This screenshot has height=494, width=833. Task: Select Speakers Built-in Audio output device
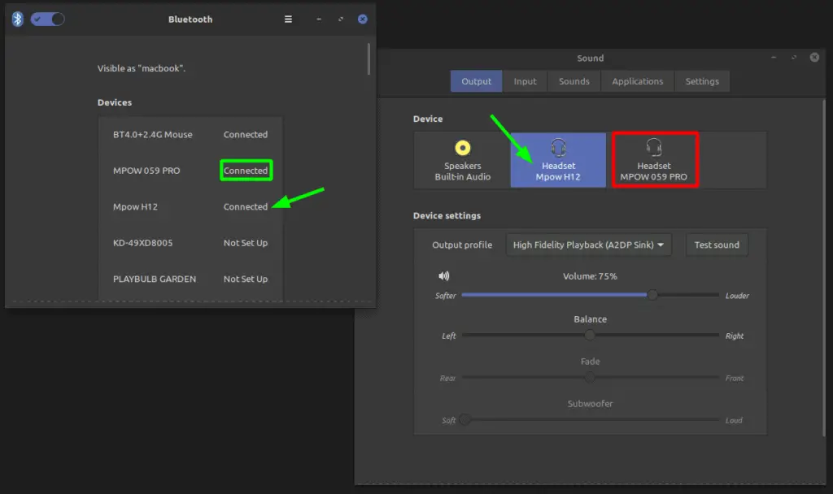(x=462, y=160)
